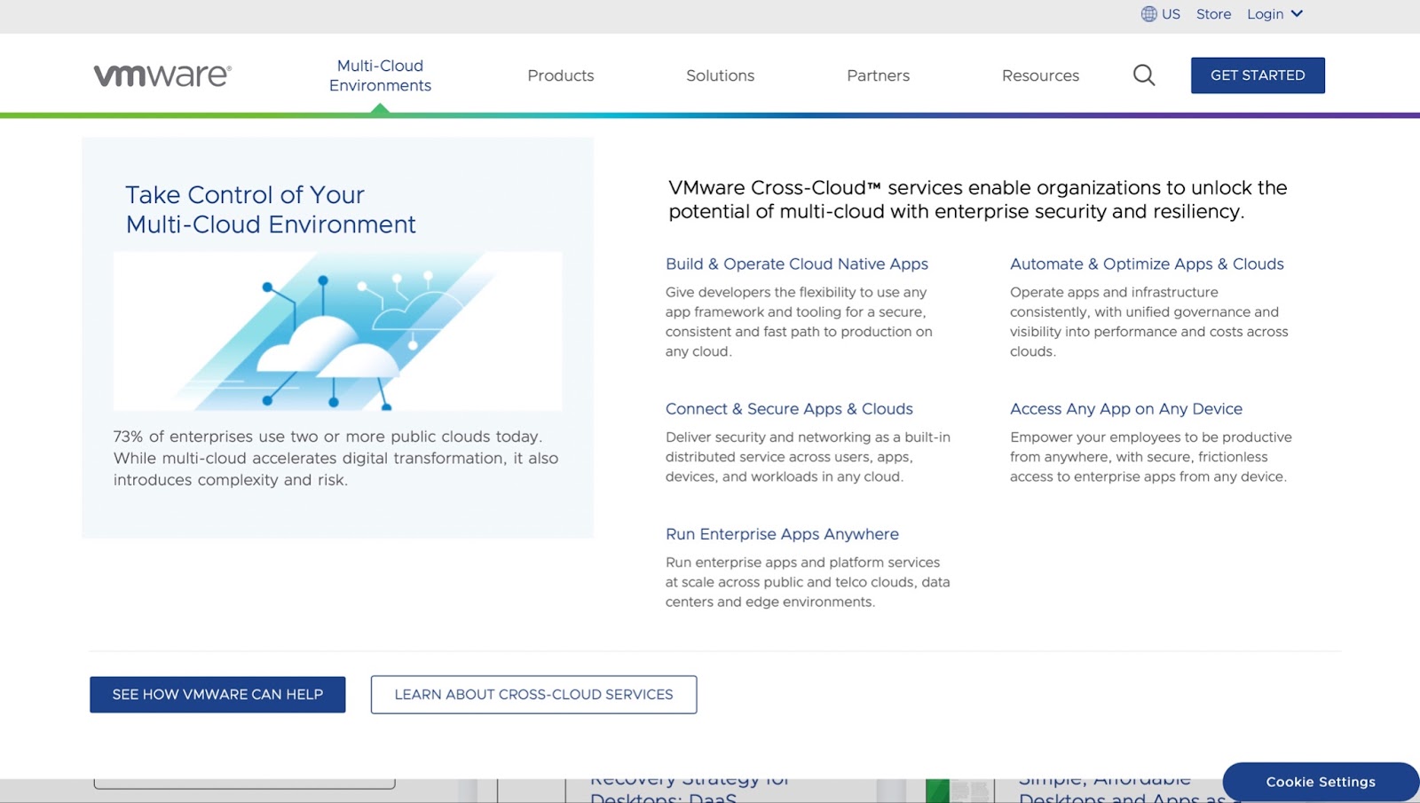The width and height of the screenshot is (1420, 803).
Task: Open Connect & Secure Apps & Clouds
Action: pos(789,409)
